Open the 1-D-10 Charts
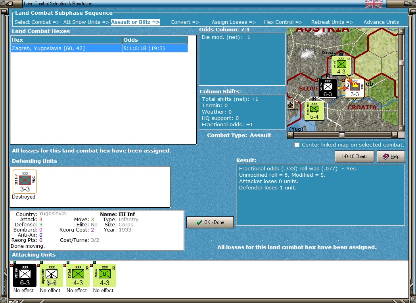This screenshot has width=416, height=303. 355,156
